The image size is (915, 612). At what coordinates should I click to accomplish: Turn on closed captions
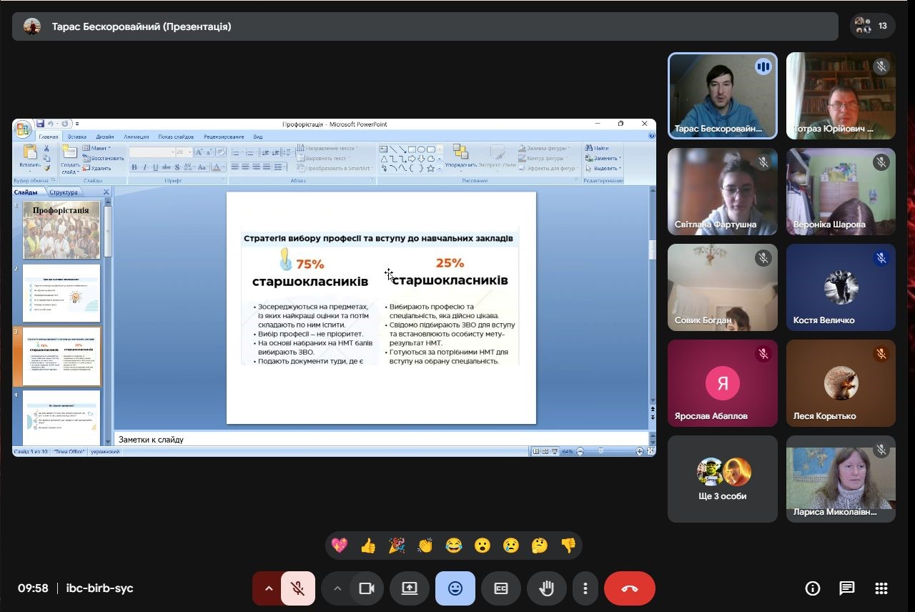(501, 588)
